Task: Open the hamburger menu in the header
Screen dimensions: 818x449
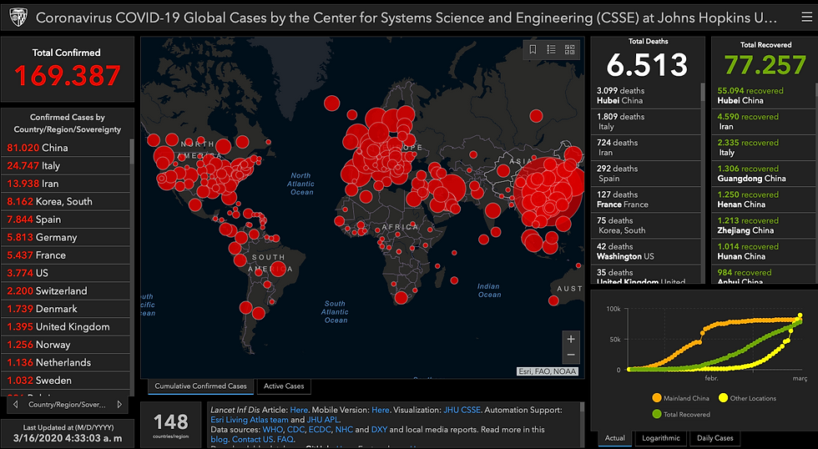Action: [x=806, y=18]
